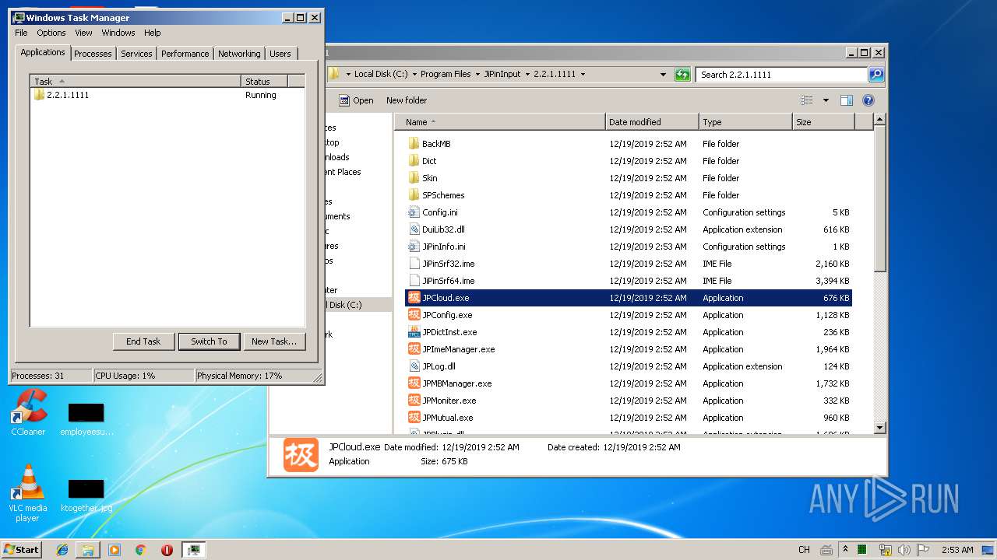Select the JPMutual.exe application icon
Viewport: 997px width, 560px height.
coord(414,418)
